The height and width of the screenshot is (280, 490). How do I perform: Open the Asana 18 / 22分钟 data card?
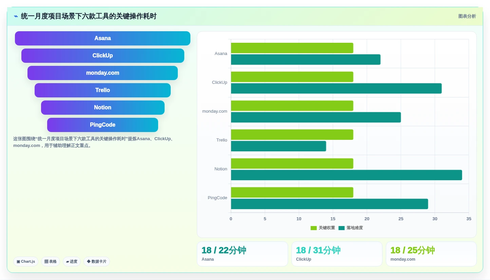(242, 254)
